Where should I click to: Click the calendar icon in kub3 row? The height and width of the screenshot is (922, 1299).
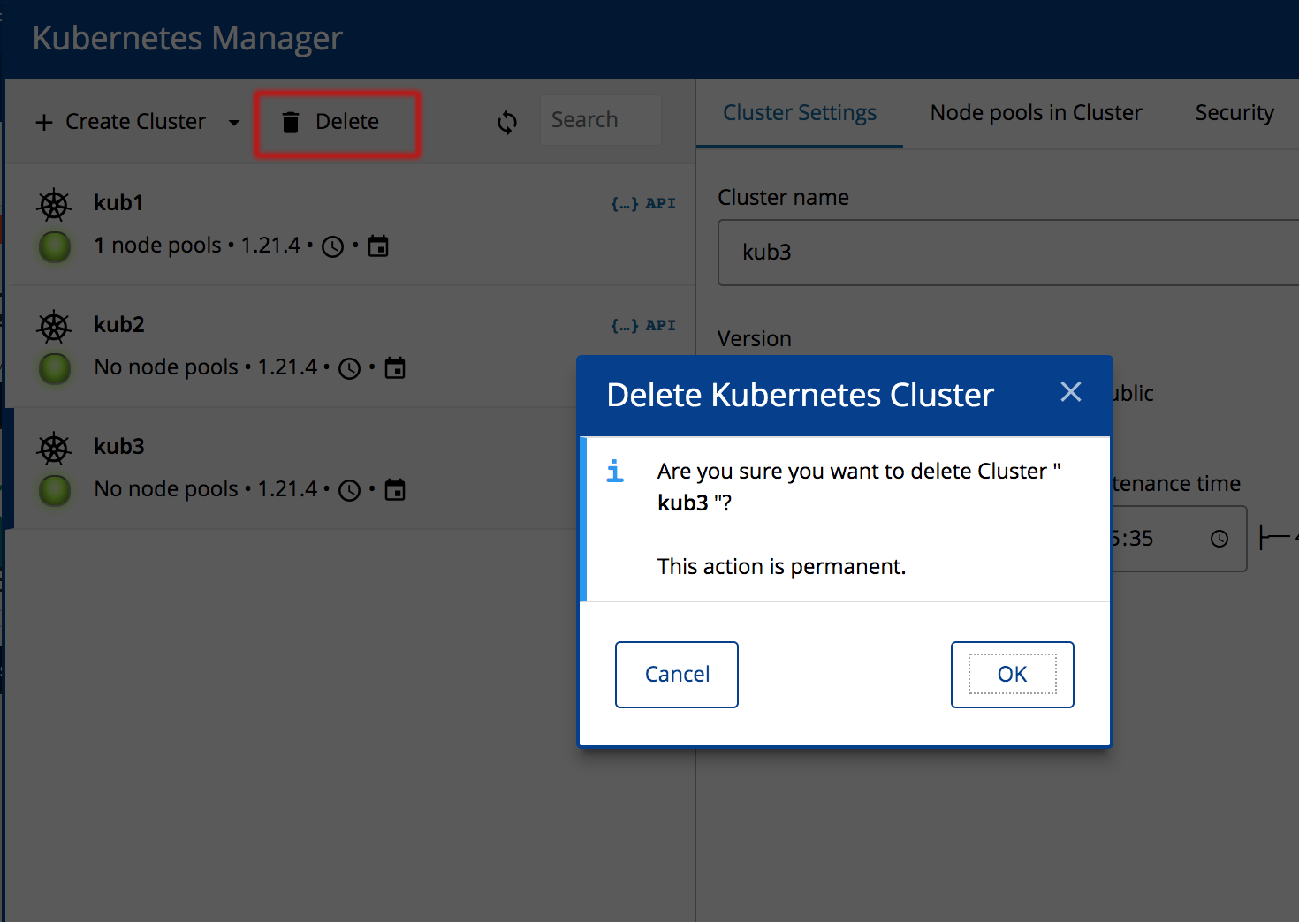tap(395, 490)
